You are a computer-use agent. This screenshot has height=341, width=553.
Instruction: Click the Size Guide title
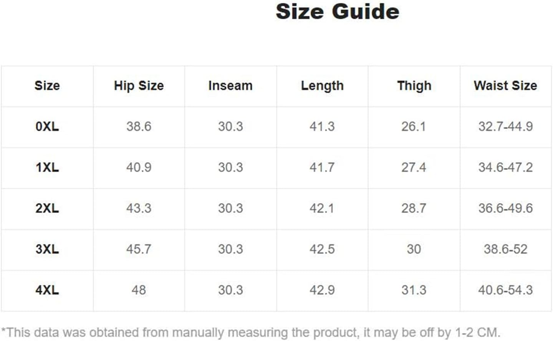pos(338,11)
